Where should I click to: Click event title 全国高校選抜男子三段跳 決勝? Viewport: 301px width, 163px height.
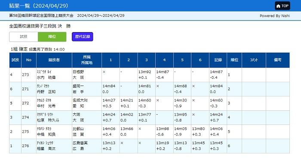pyautogui.click(x=40, y=26)
